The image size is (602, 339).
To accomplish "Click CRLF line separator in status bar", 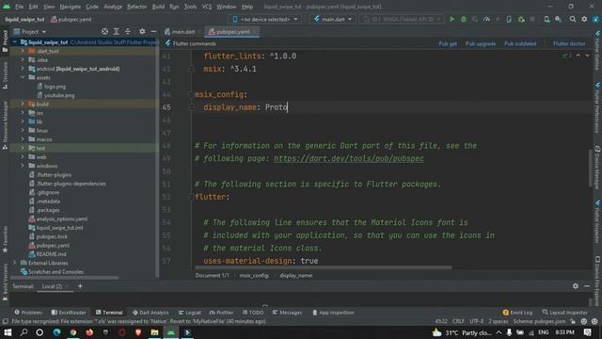I will [x=458, y=321].
